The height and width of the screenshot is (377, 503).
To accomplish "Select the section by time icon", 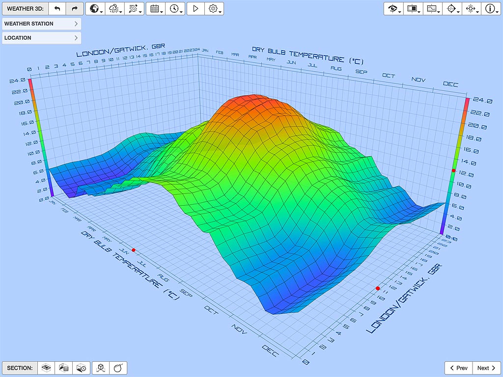I will [81, 368].
